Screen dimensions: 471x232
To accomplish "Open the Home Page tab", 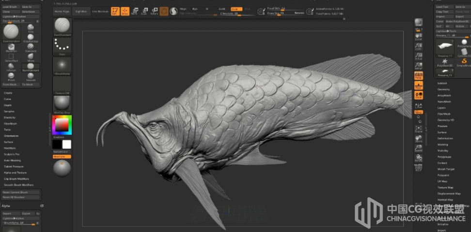I will 62,12.
